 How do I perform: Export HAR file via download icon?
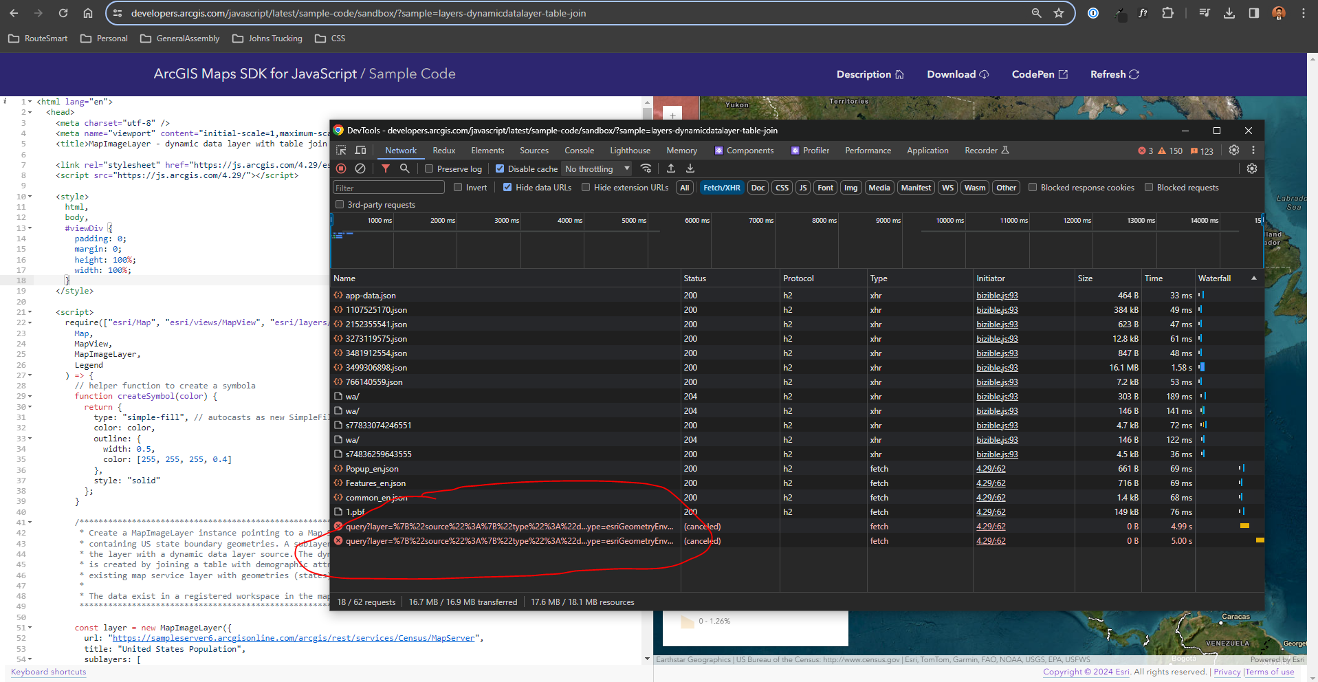[689, 168]
